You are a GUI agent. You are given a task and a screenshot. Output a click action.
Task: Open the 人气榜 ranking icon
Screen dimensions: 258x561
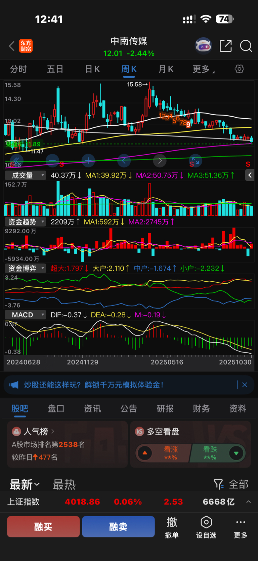click(16, 431)
